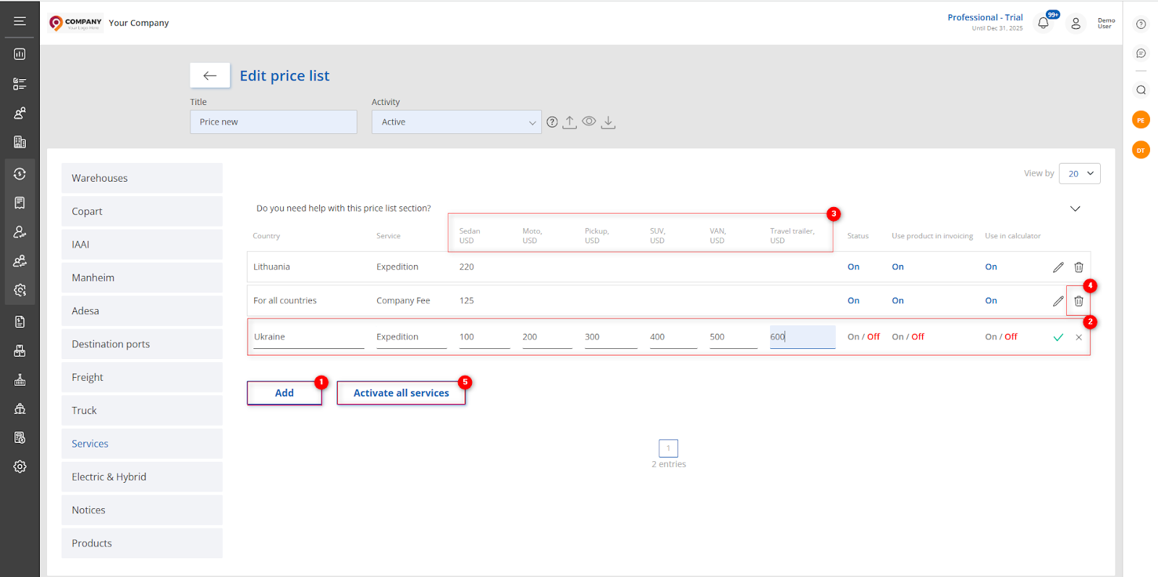Click the Professional - Trial plan link
1158x577 pixels.
pyautogui.click(x=985, y=17)
